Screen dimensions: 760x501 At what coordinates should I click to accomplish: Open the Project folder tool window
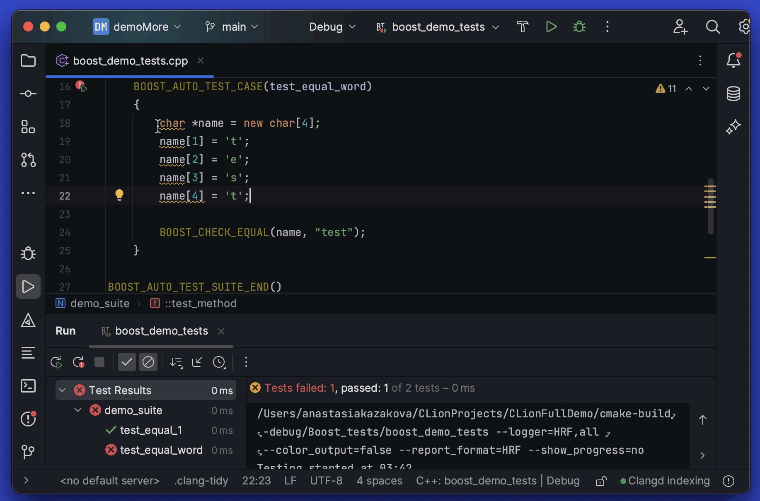[x=28, y=61]
